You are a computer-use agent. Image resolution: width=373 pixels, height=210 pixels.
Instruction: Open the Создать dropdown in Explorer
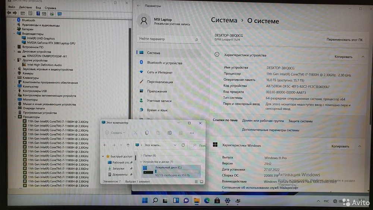(115, 133)
